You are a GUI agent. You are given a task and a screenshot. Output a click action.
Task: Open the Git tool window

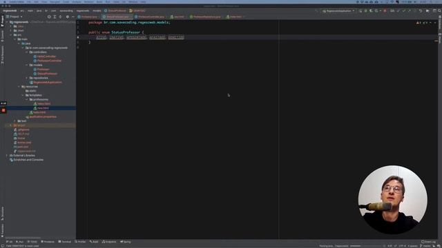(x=9, y=242)
